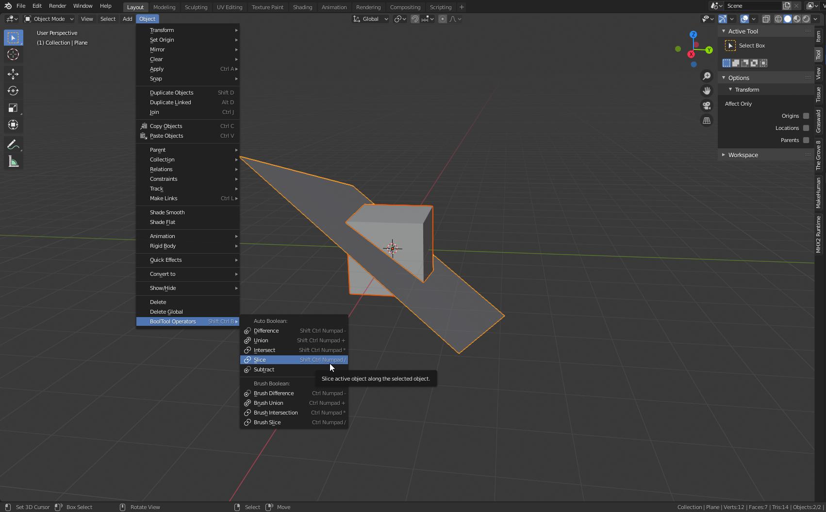Click the pan view hand icon
826x512 pixels.
coord(707,91)
